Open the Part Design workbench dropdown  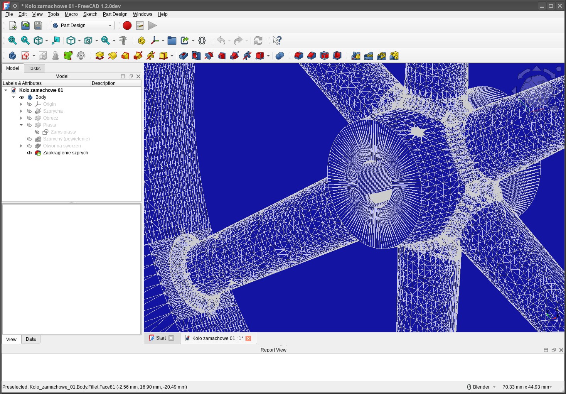click(83, 25)
